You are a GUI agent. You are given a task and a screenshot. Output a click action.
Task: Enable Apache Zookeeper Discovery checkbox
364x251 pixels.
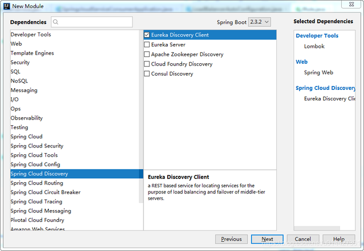(147, 54)
